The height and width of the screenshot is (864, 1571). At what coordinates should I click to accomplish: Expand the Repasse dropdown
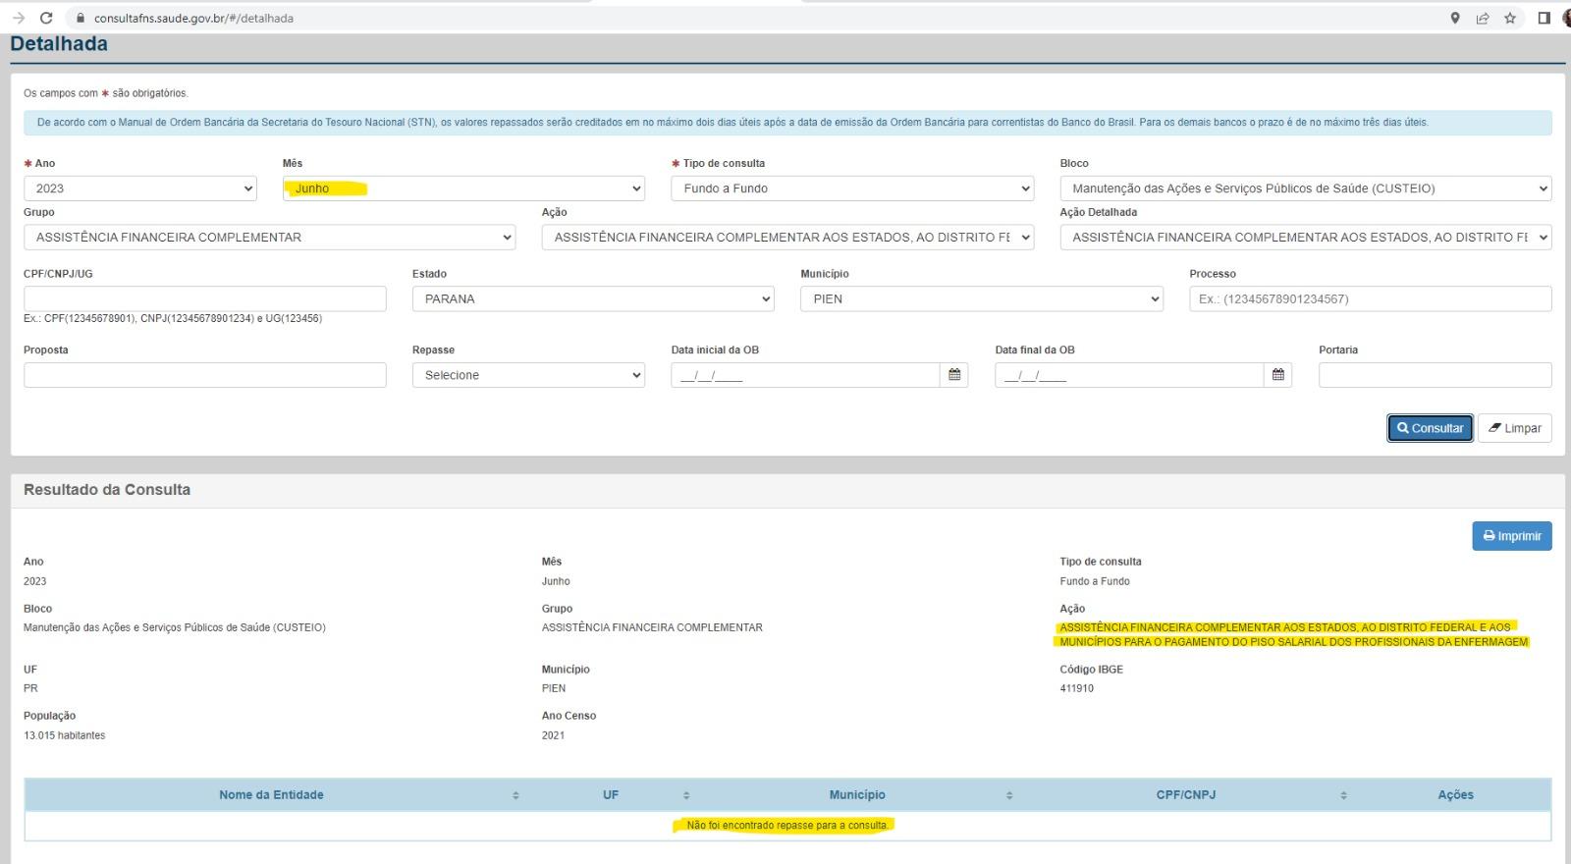click(x=528, y=375)
